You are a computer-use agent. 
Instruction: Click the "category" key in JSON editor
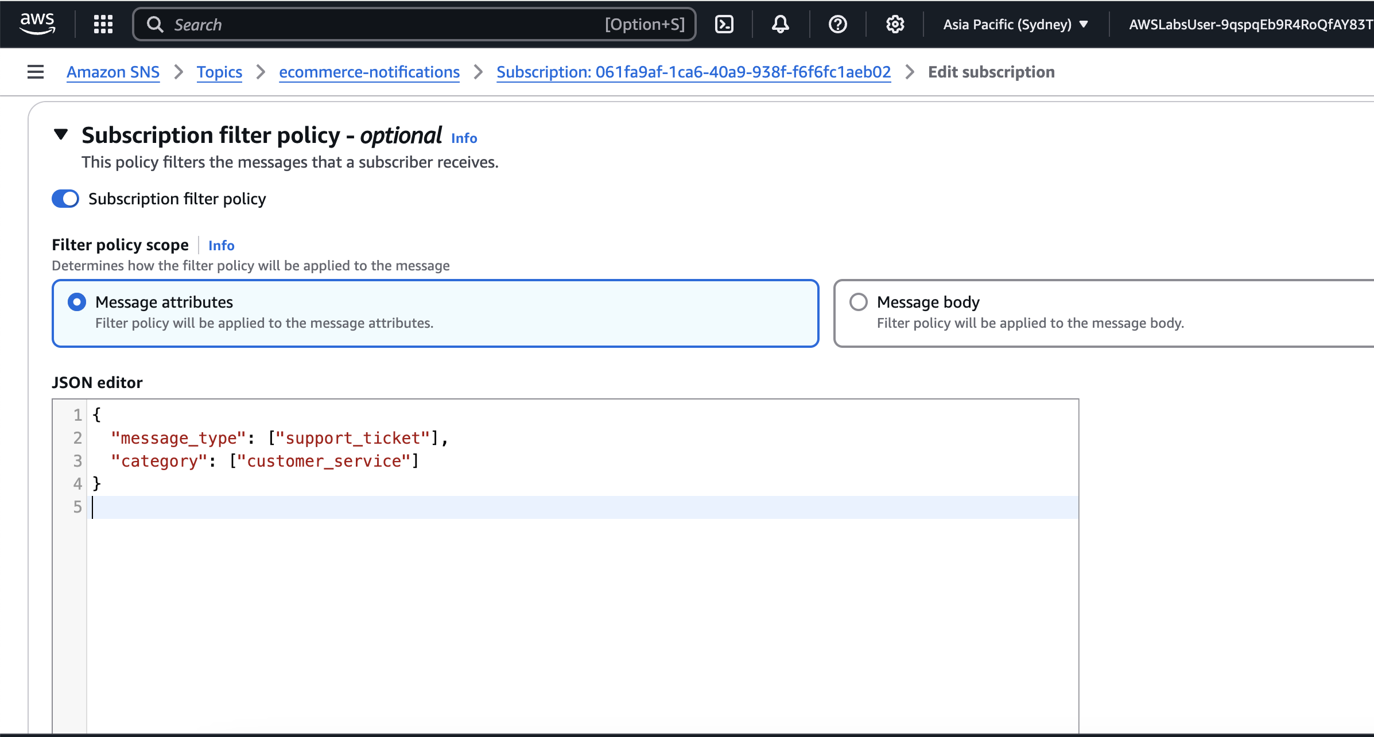(x=159, y=461)
